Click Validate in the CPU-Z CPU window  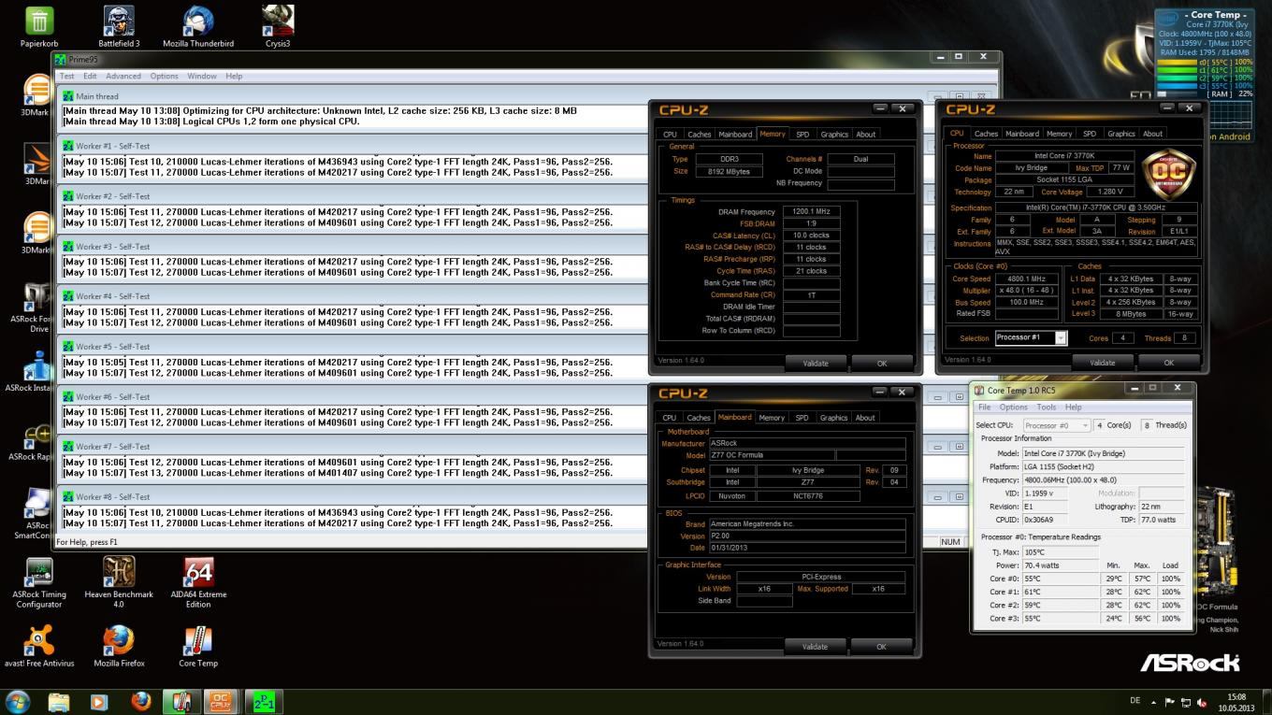click(1103, 362)
